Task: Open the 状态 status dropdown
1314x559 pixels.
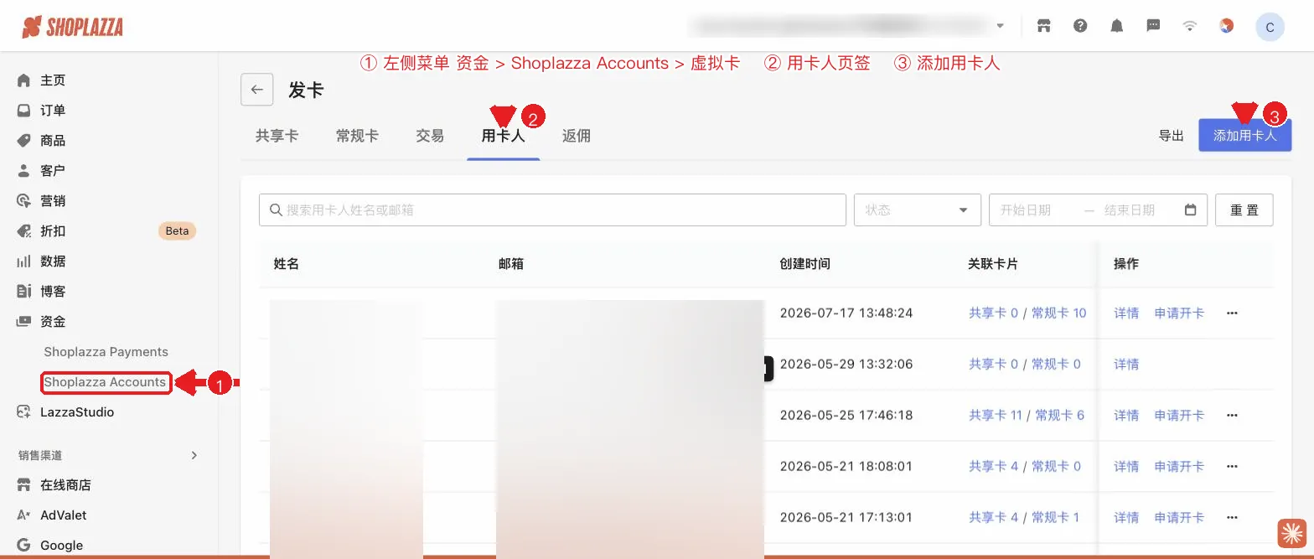Action: pos(917,210)
